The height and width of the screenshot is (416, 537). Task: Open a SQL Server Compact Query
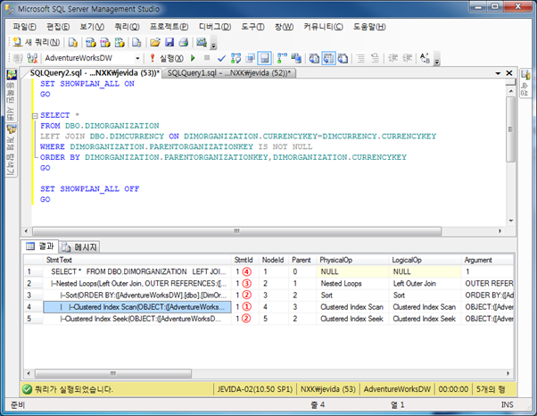[136, 42]
